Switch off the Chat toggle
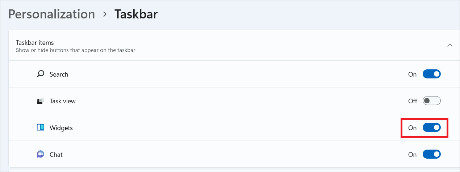 [431, 154]
